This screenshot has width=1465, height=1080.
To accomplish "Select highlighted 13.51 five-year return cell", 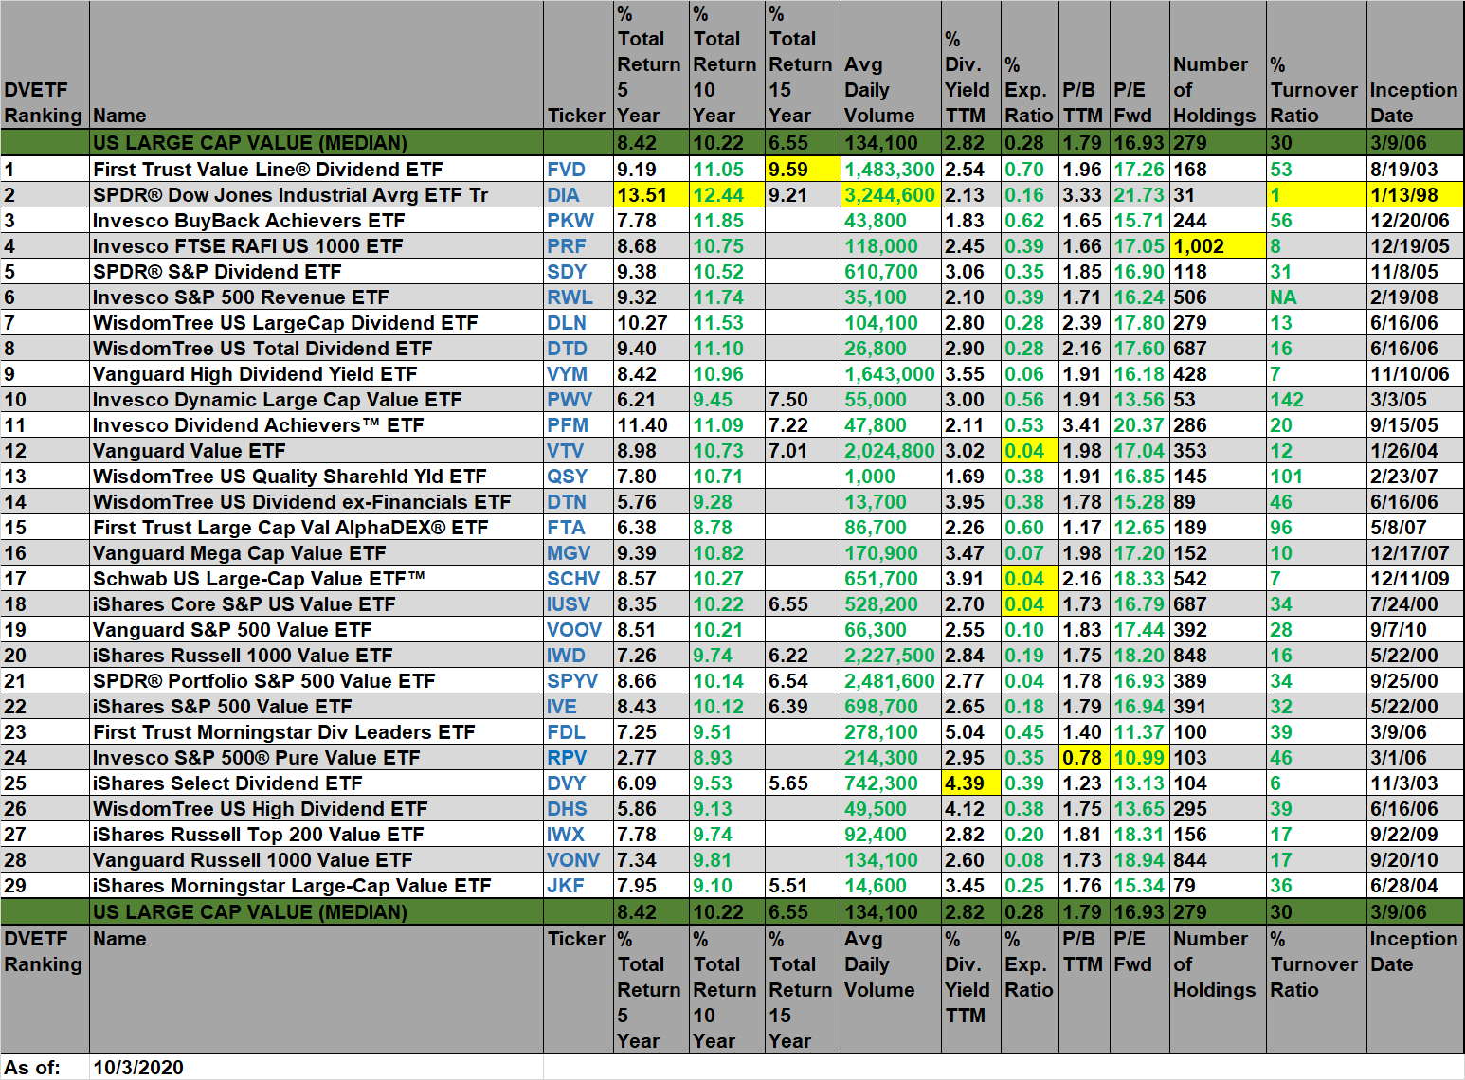I will coord(652,195).
